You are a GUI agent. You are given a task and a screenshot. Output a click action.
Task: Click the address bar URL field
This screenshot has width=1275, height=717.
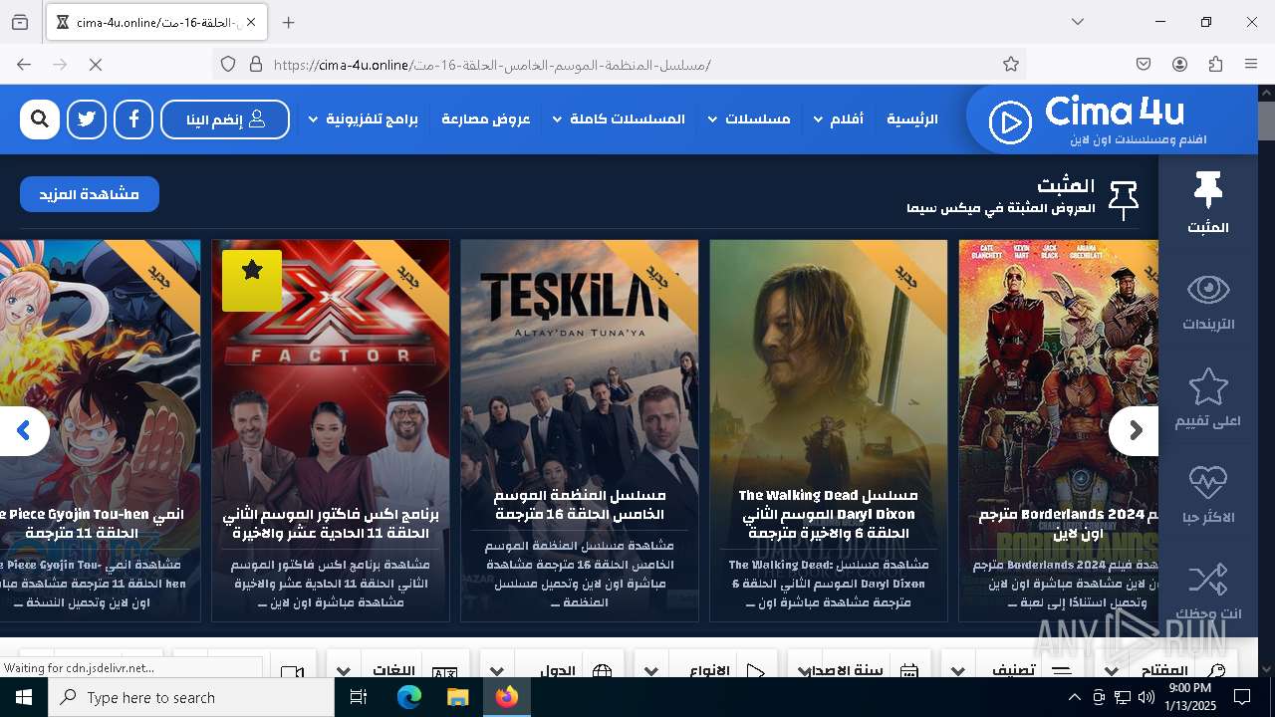(x=618, y=65)
